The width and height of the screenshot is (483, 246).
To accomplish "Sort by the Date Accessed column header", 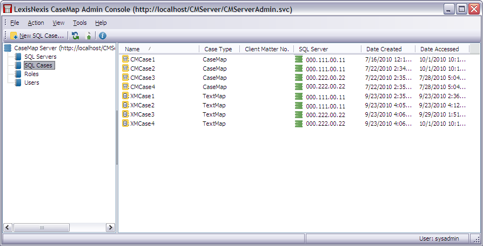I will (x=442, y=49).
